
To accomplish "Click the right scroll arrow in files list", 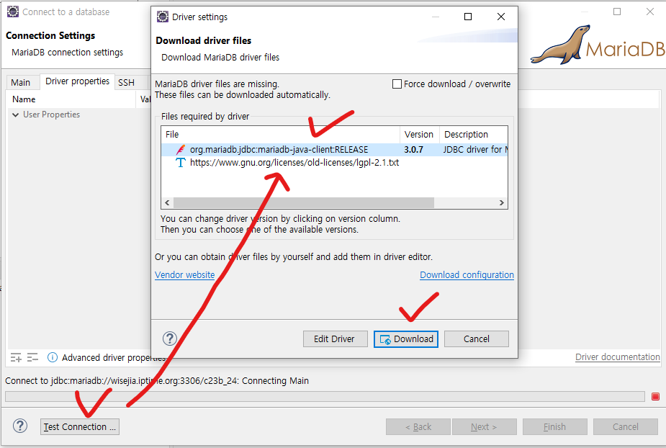I will (x=502, y=202).
